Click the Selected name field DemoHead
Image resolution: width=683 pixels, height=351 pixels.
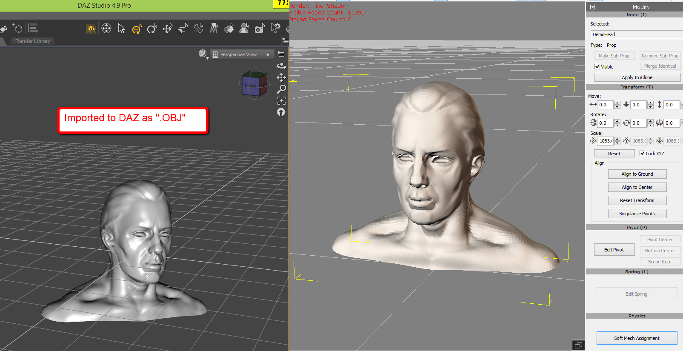click(x=637, y=34)
